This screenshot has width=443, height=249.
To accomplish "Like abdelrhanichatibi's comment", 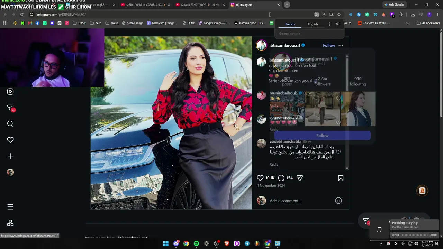I will point(338,152).
